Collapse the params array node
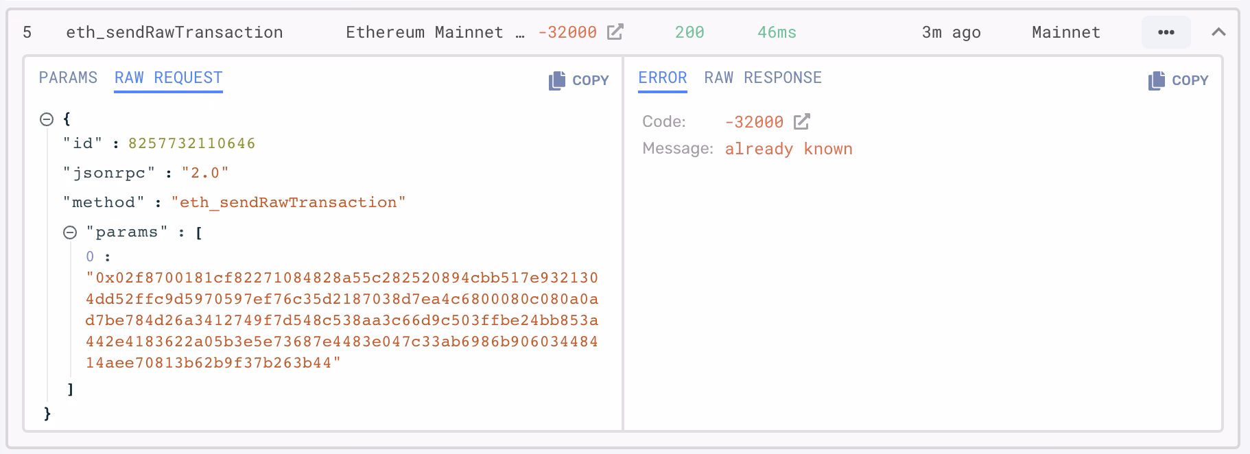 click(x=70, y=232)
